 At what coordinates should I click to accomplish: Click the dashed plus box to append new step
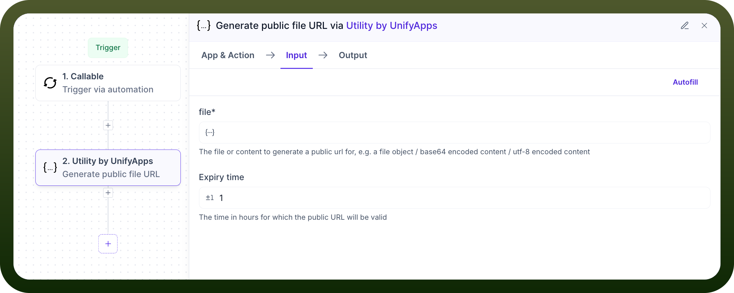108,244
